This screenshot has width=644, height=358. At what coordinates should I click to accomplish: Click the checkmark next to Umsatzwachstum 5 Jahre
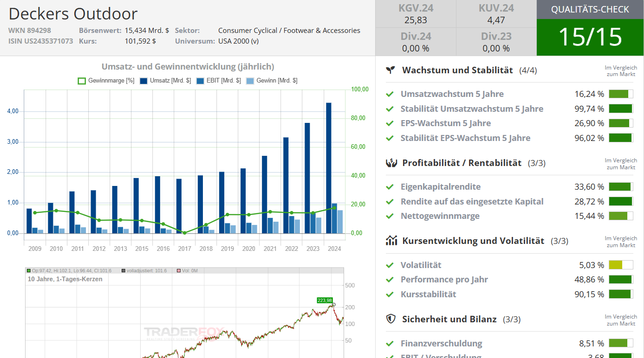[x=390, y=94]
